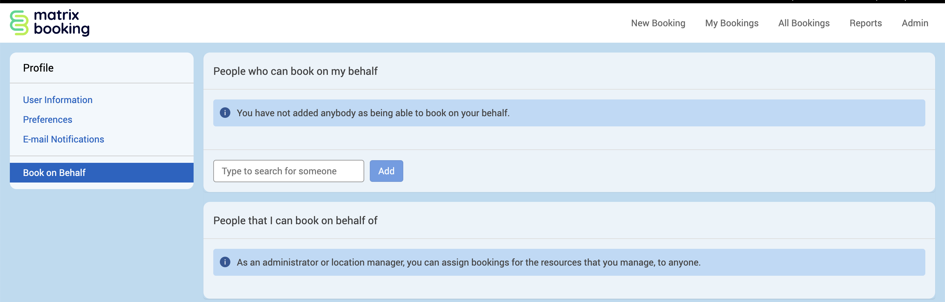This screenshot has width=945, height=302.
Task: Click the 'Type to search for someone' field
Action: click(288, 171)
